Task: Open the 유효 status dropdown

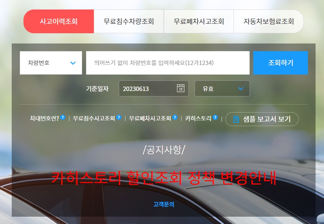Action: point(222,88)
